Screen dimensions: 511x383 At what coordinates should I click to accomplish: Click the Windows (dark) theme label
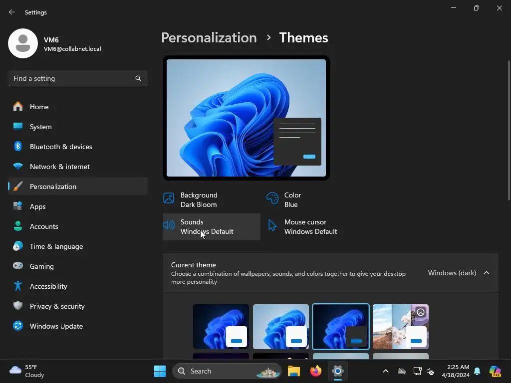(452, 273)
